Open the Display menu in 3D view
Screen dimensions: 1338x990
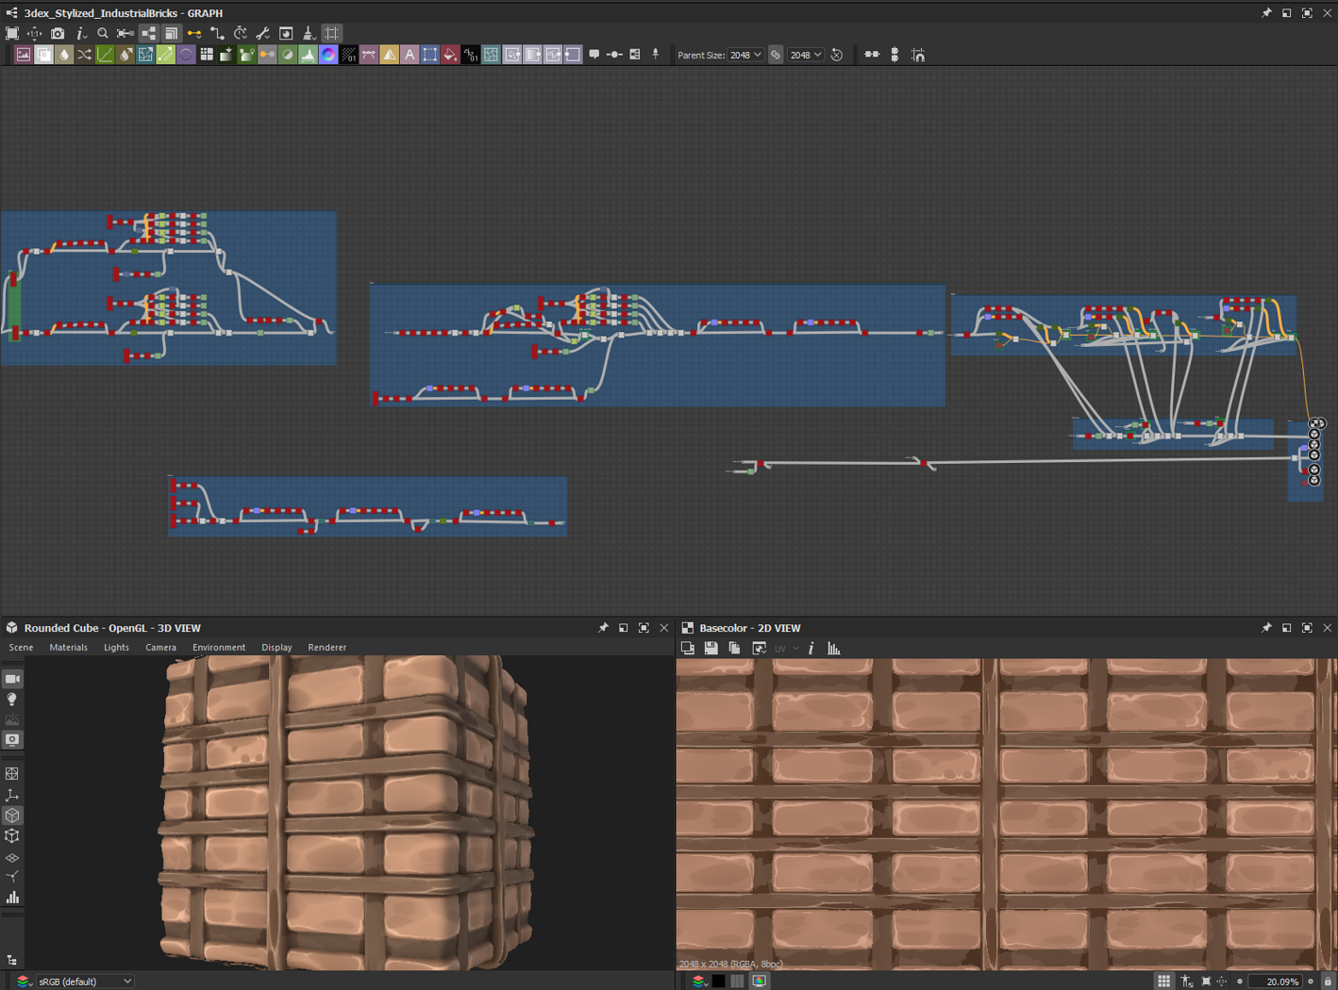276,648
